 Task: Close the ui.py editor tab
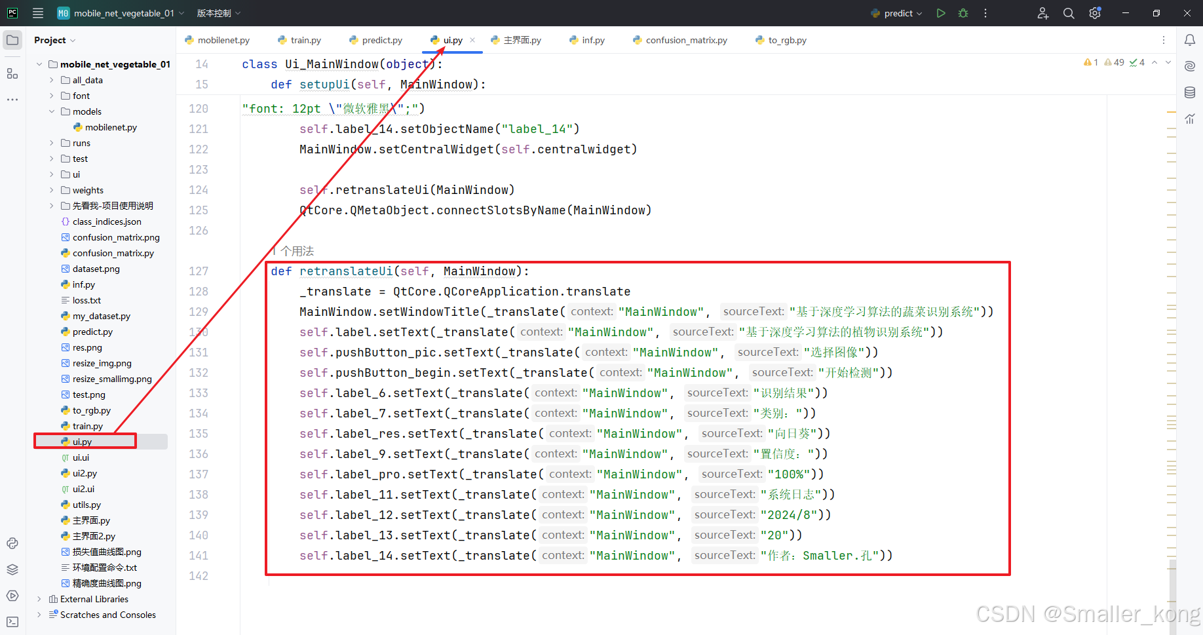coord(472,40)
